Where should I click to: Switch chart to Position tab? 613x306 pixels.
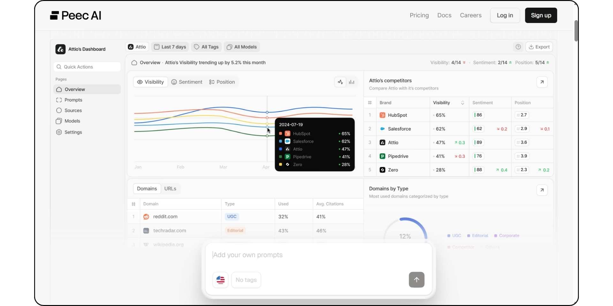pyautogui.click(x=222, y=82)
